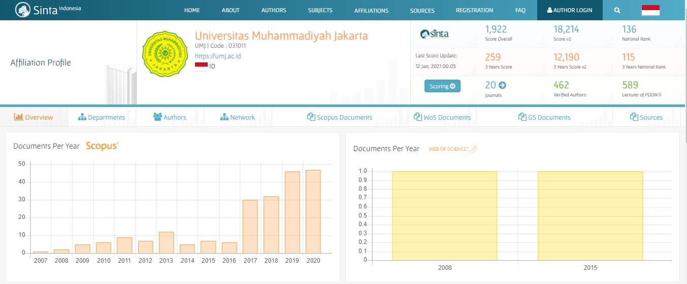Click the 12,190 3 Years Score v2 value
Screen dimensions: 687x284
566,57
